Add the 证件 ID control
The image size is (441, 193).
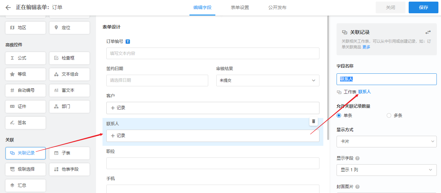click(x=26, y=107)
